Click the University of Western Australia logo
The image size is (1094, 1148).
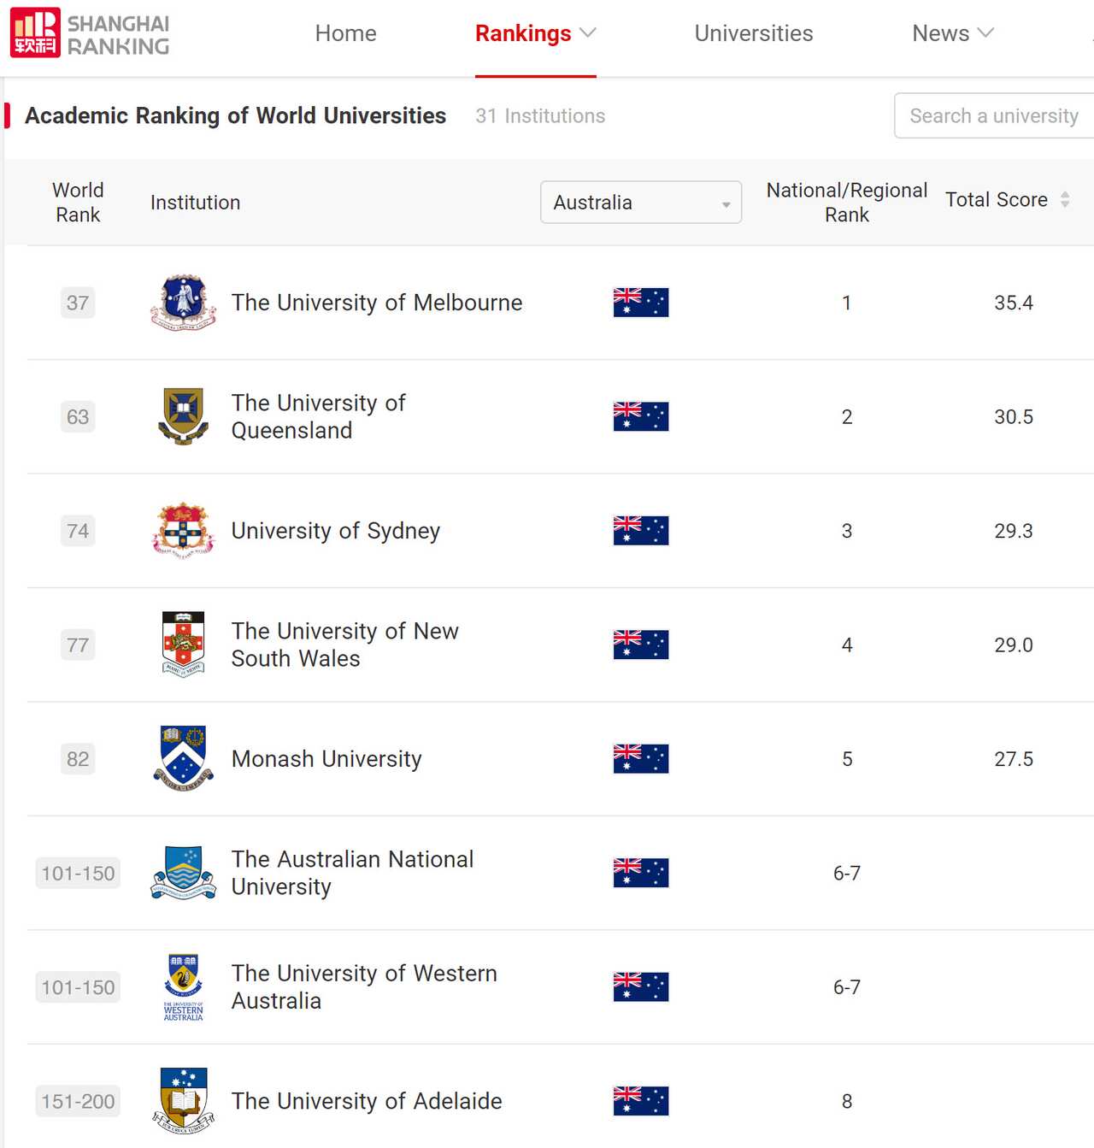coord(183,987)
